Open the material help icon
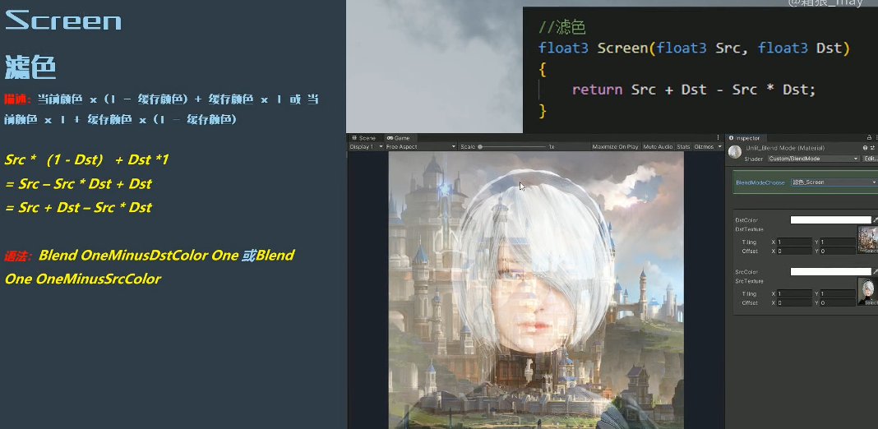The width and height of the screenshot is (878, 429). (865, 148)
